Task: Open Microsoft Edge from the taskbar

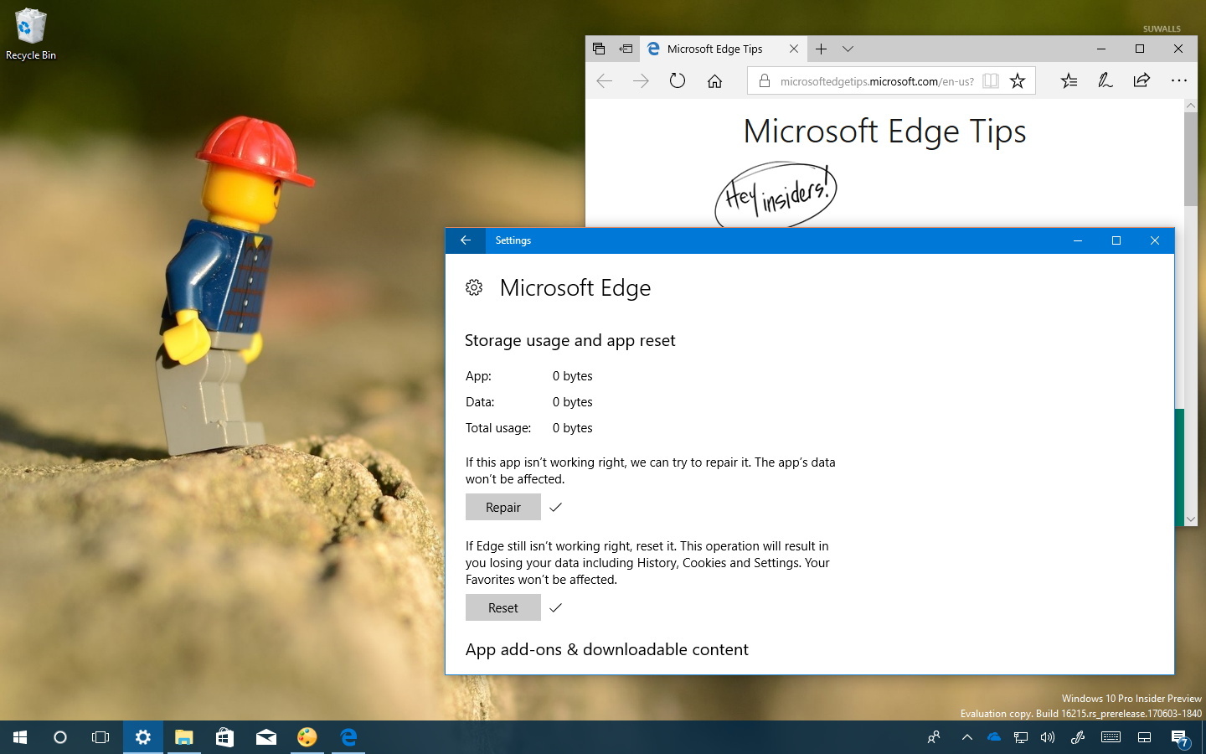Action: (x=348, y=737)
